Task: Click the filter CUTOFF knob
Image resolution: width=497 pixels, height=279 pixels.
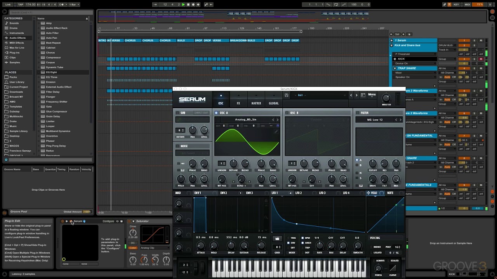Action: 372,164
